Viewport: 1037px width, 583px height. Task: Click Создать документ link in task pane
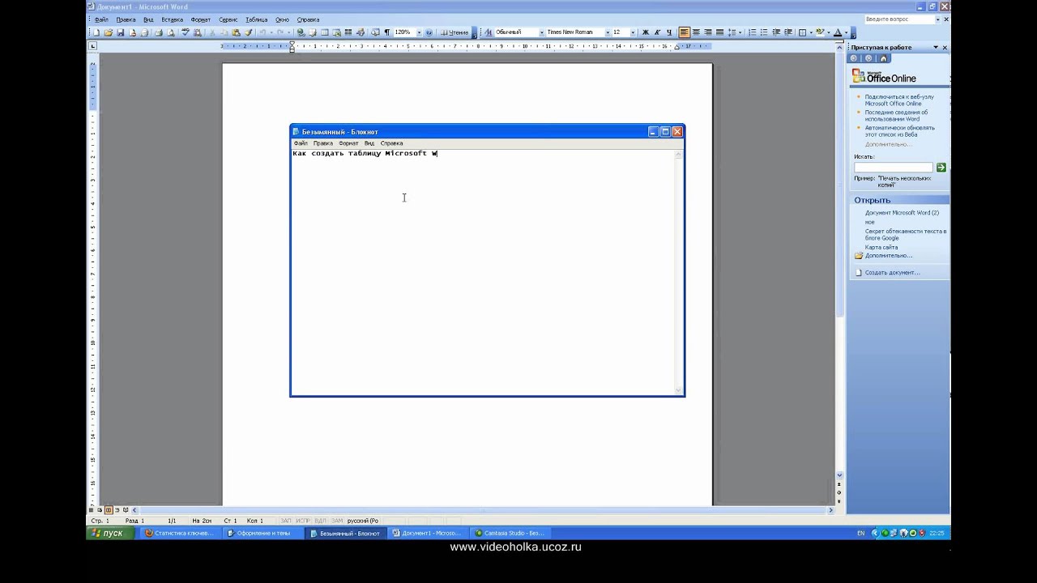892,273
